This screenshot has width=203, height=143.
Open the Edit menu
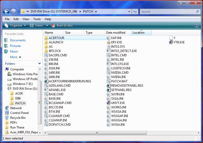pos(16,19)
